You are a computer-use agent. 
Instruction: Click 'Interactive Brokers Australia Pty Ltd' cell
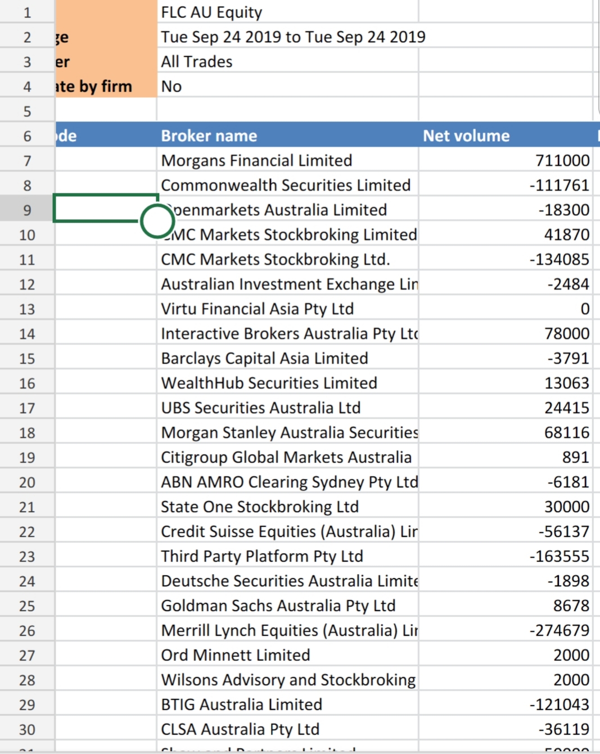click(x=287, y=333)
